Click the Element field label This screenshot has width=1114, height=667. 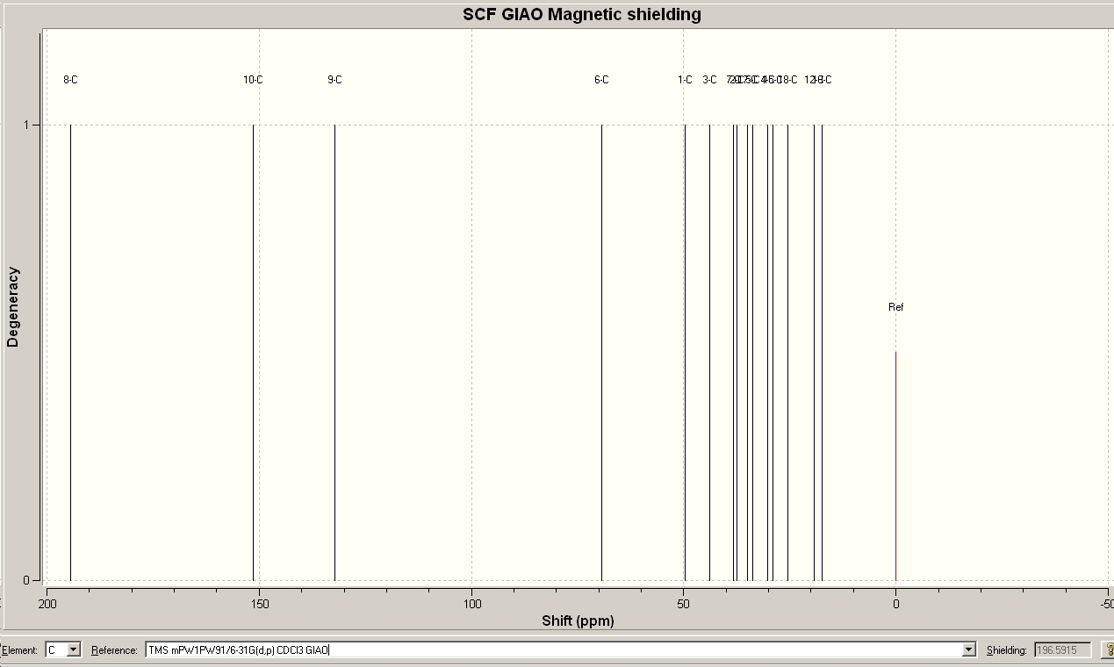coord(19,650)
